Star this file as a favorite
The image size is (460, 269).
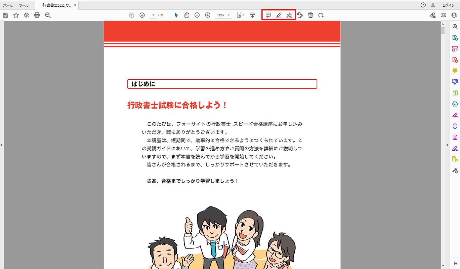click(x=16, y=15)
